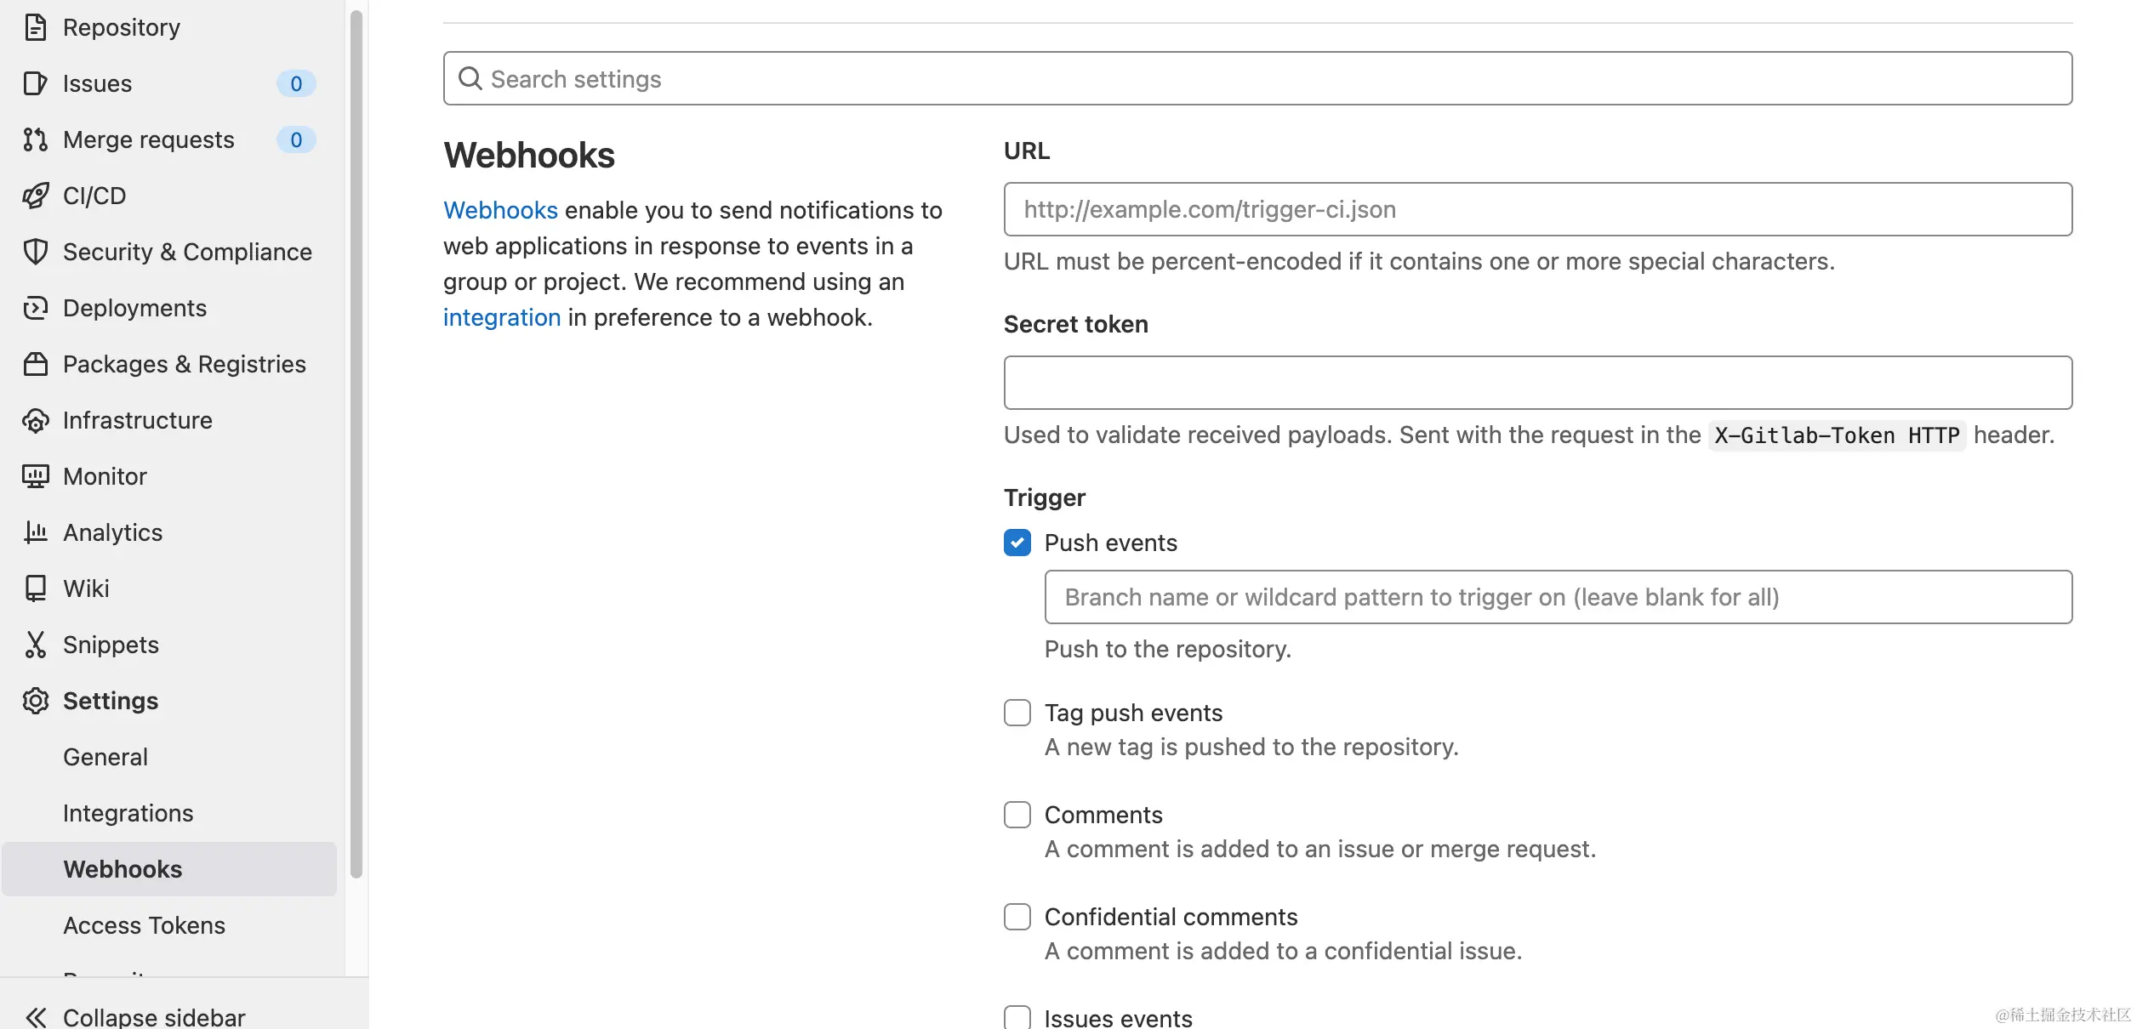Focus the webhook URL input field

pos(1537,209)
